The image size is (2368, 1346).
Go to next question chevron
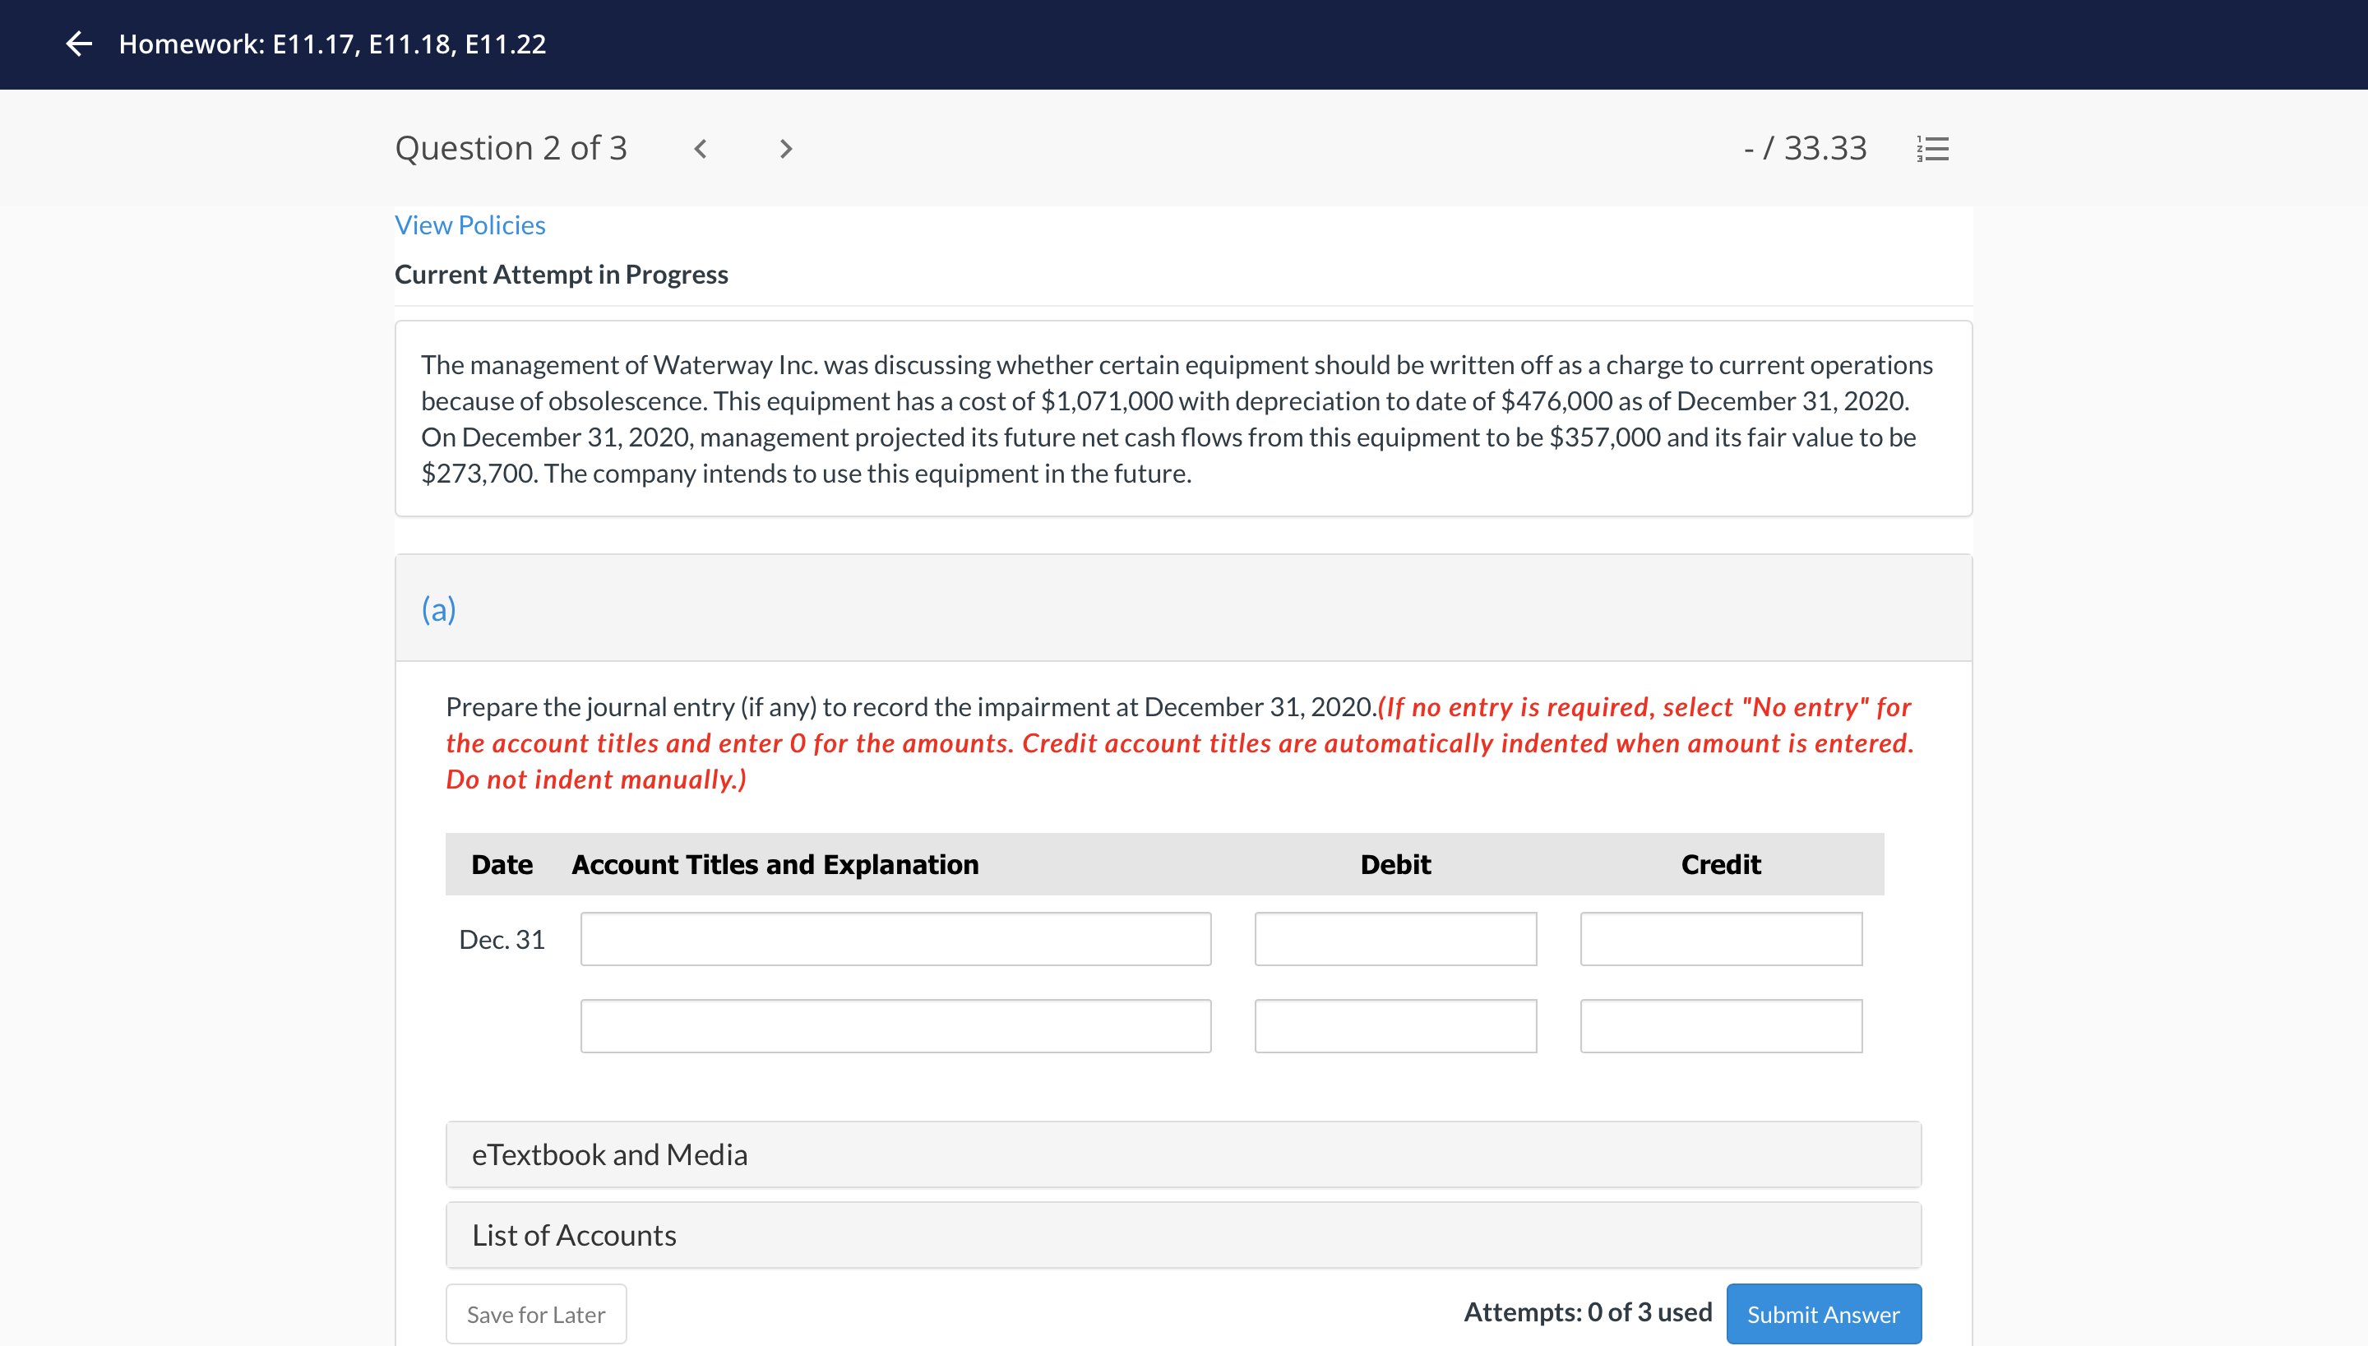[786, 149]
